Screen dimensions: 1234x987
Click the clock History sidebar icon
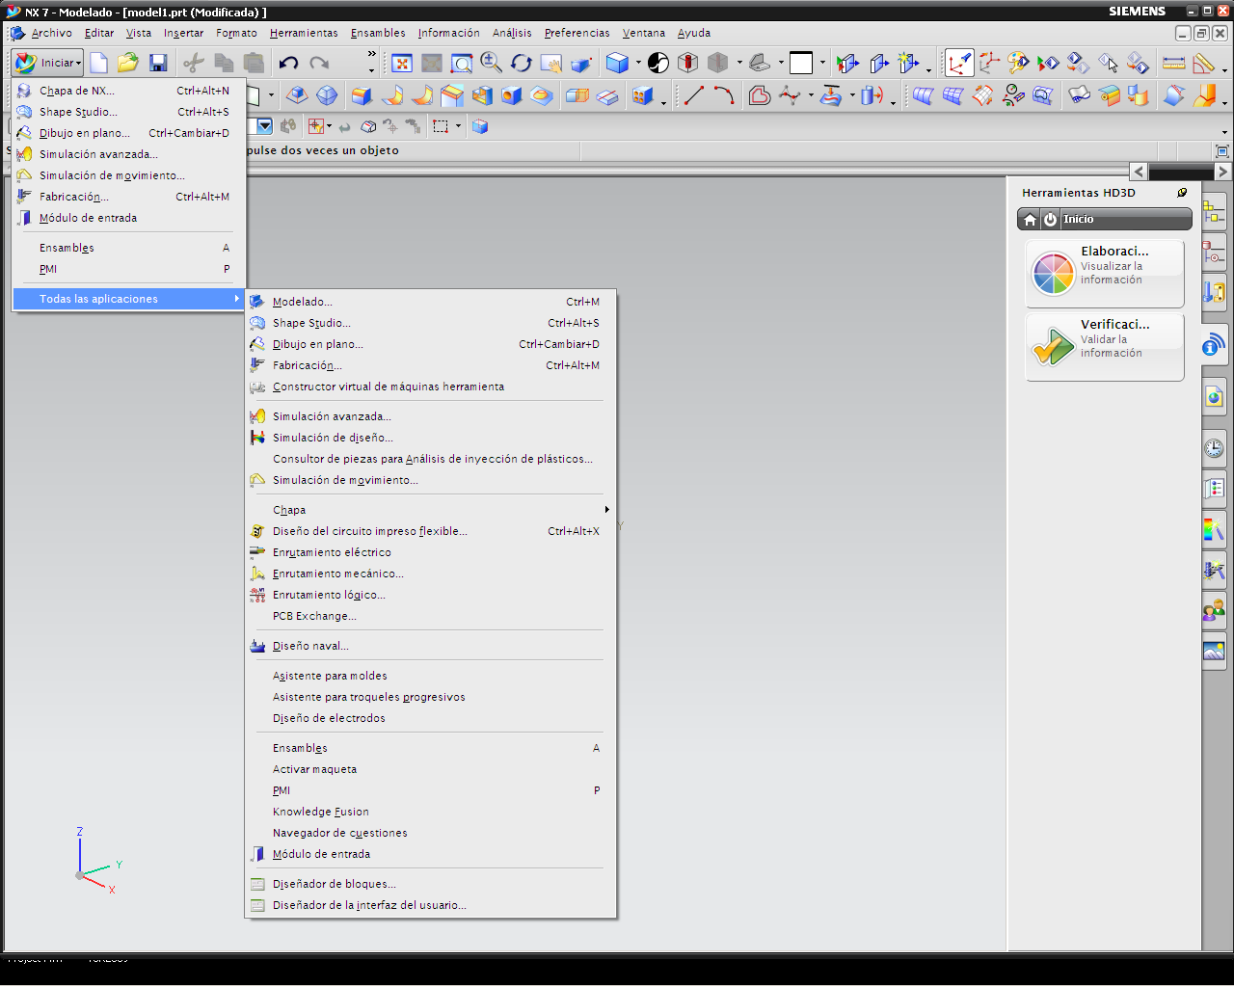point(1214,448)
